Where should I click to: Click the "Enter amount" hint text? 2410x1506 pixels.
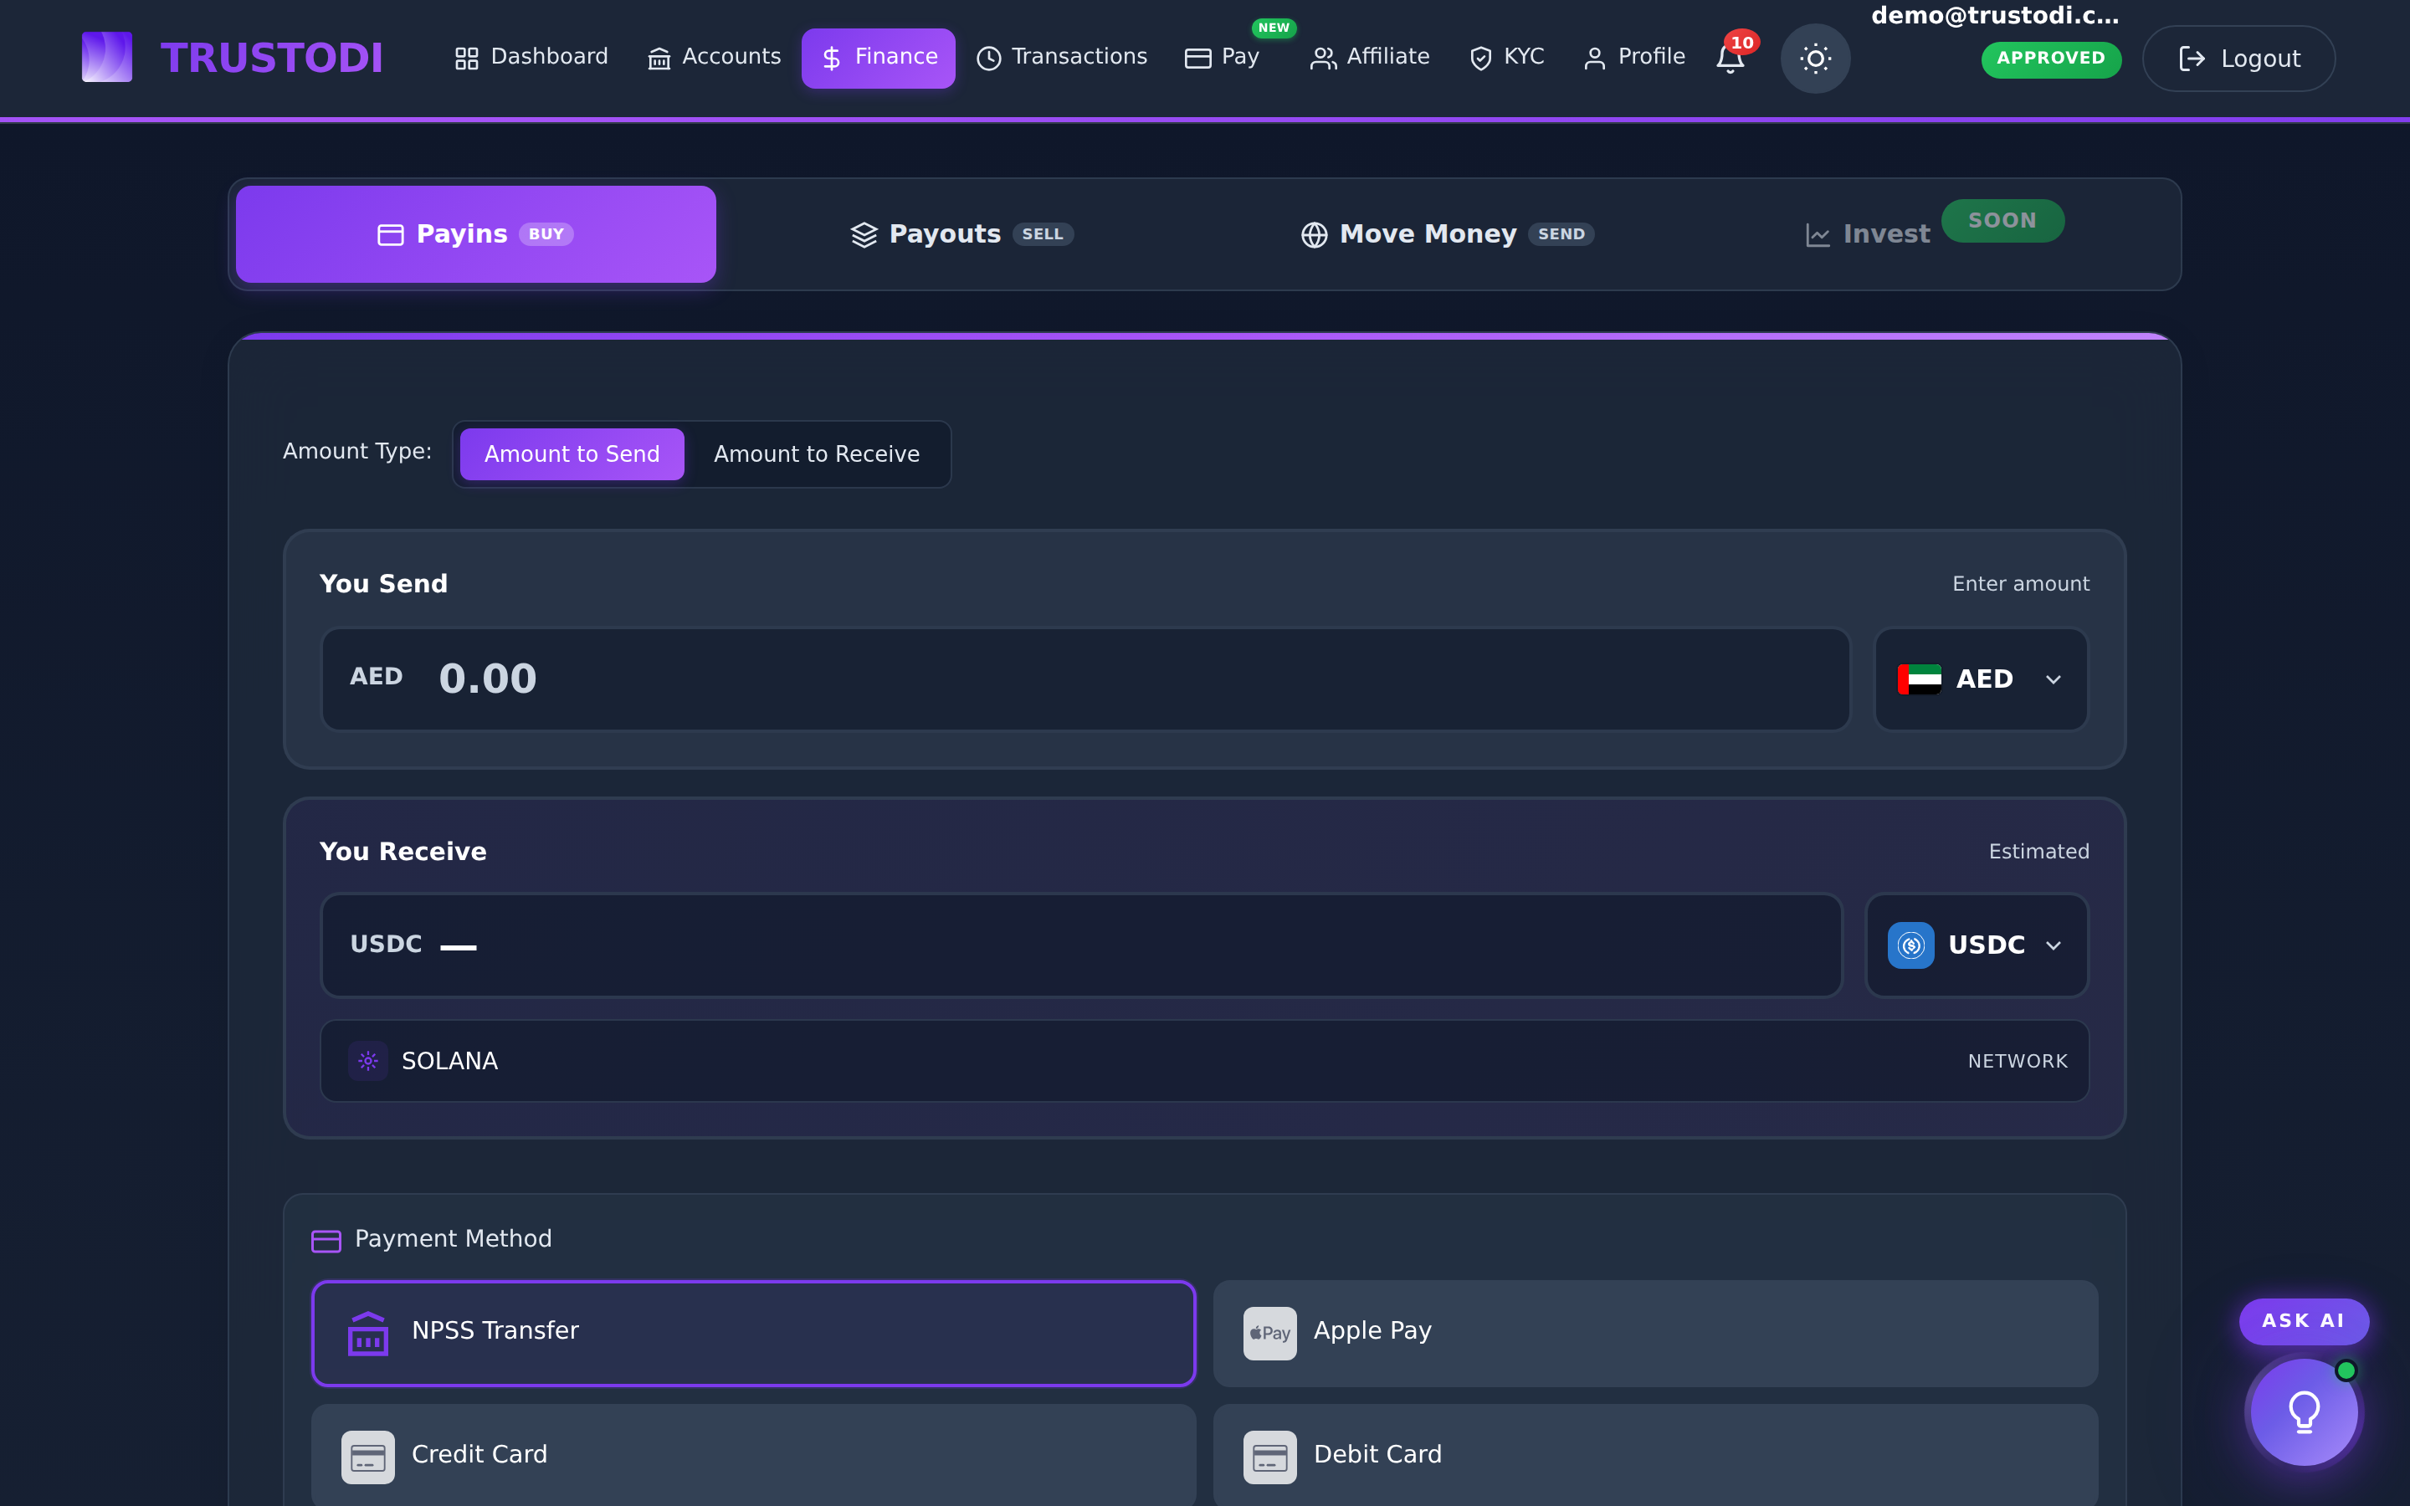(2021, 585)
